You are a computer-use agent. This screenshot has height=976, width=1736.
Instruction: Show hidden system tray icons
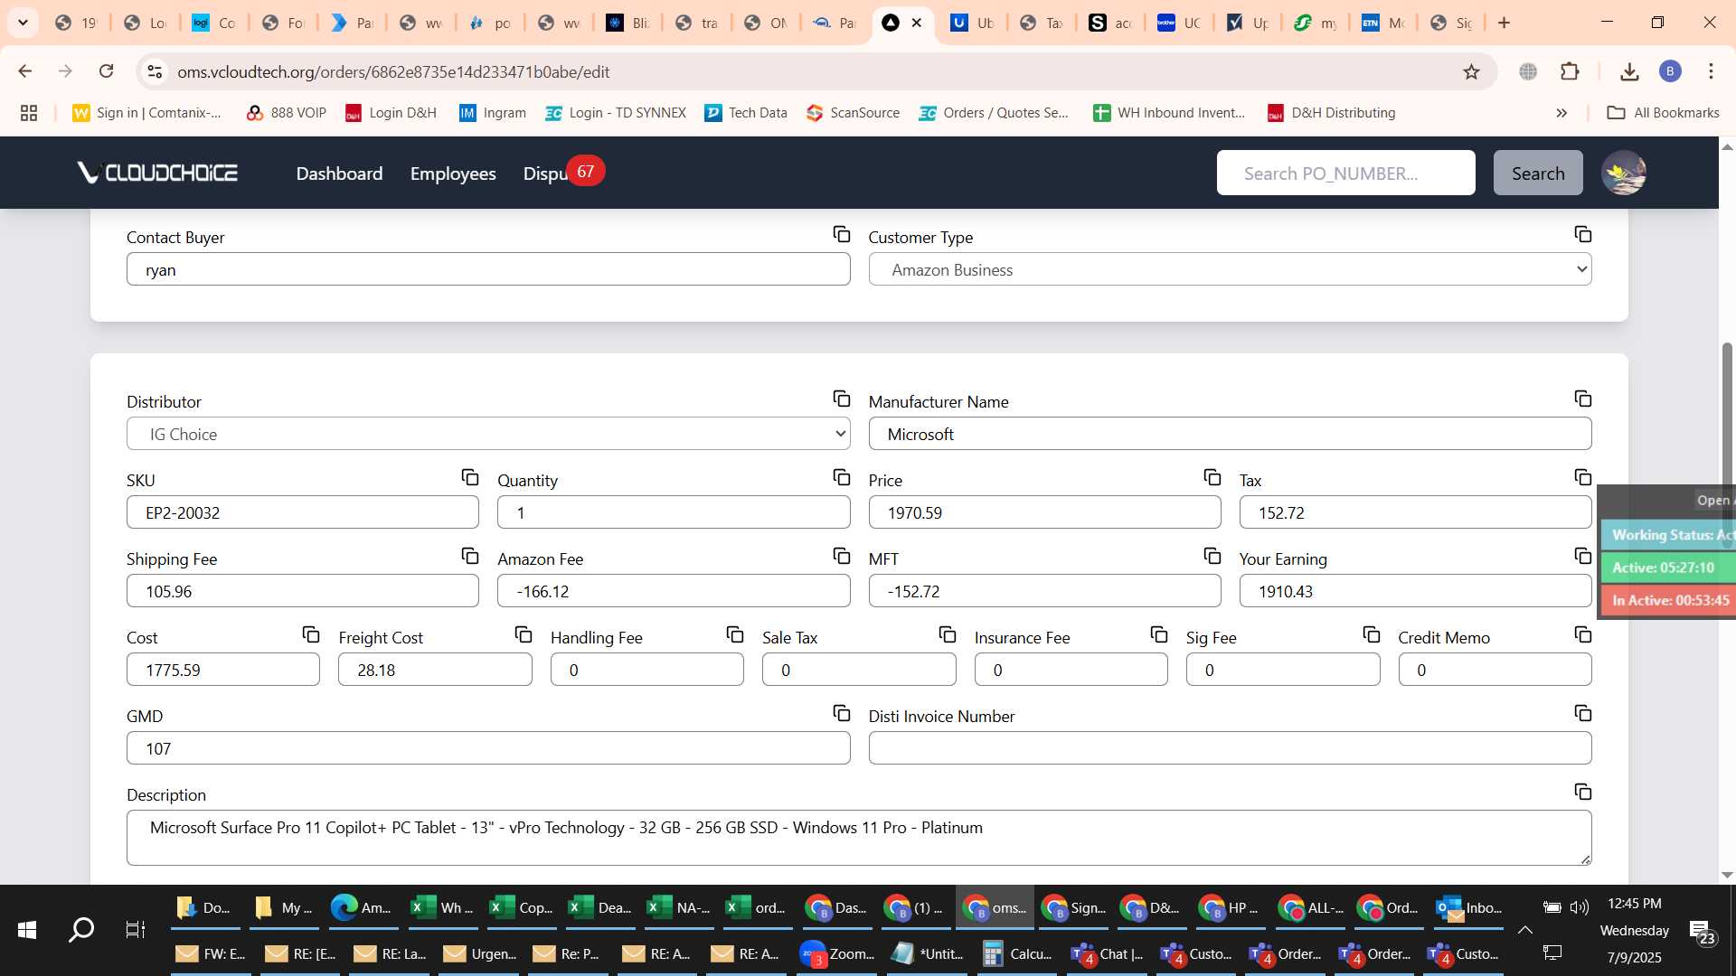tap(1524, 930)
